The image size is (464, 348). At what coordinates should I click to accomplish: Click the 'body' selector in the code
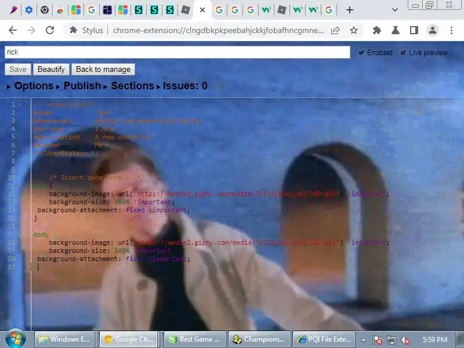click(x=41, y=234)
